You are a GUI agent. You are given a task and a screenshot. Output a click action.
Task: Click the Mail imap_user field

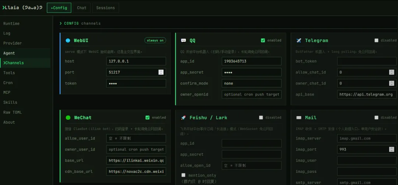coord(367,160)
